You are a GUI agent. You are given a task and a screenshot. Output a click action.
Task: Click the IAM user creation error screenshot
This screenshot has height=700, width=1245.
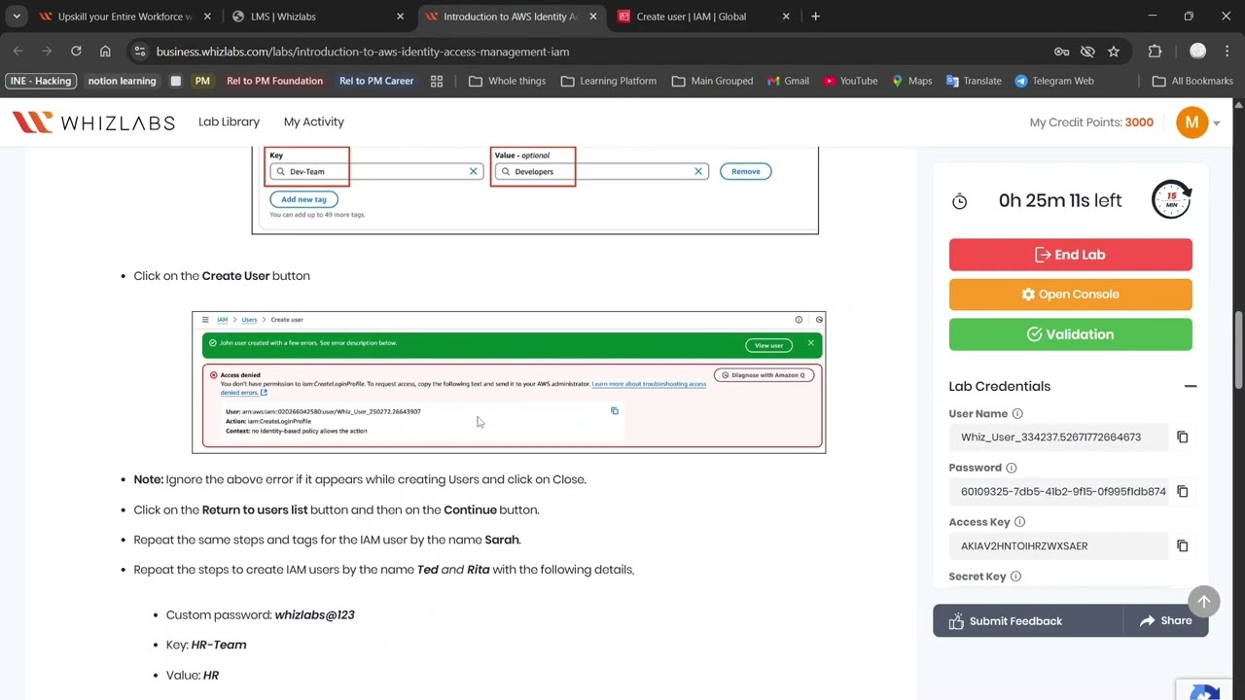pyautogui.click(x=509, y=382)
